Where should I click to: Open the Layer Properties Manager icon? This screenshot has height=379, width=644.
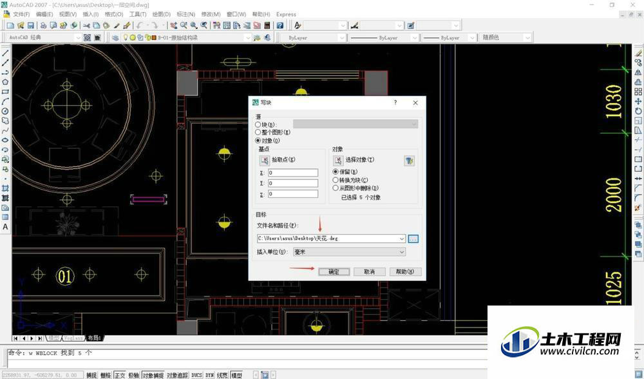point(115,37)
